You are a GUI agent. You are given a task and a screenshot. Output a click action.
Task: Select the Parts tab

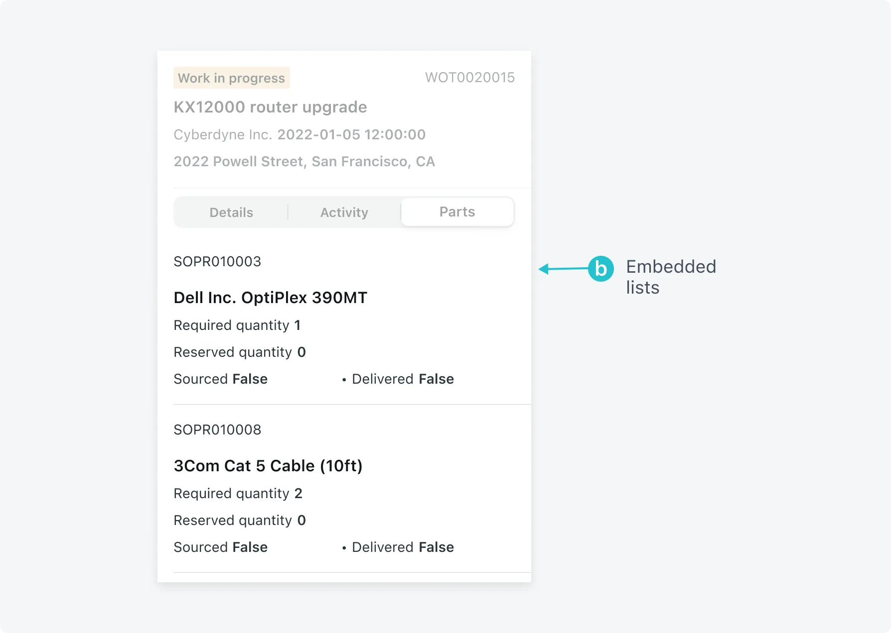457,212
